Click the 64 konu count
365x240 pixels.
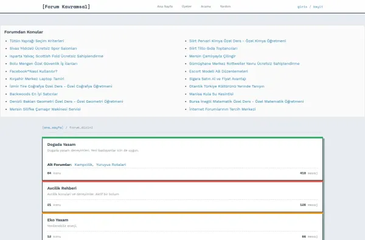[54, 173]
